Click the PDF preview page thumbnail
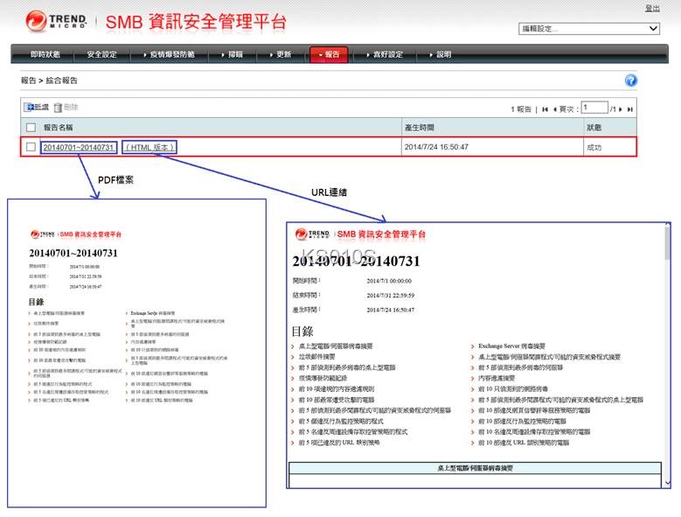This screenshot has height=517, width=681. click(136, 353)
